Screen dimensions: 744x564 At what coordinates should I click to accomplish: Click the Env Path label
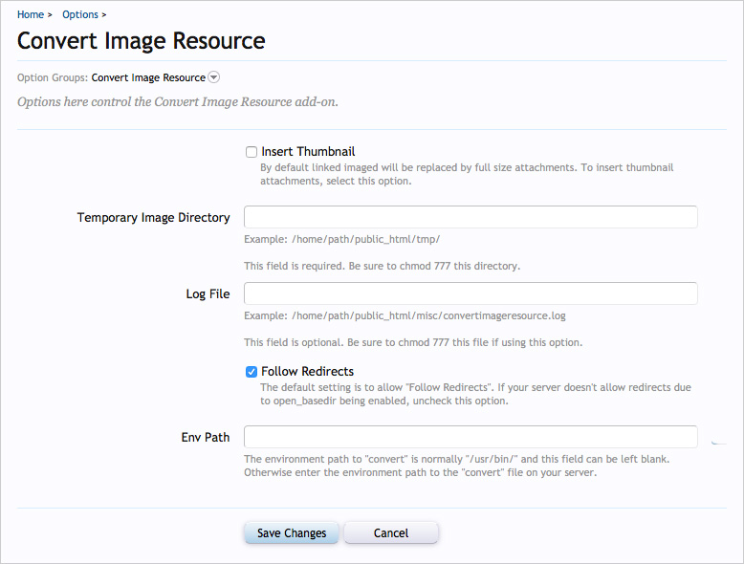coord(206,437)
